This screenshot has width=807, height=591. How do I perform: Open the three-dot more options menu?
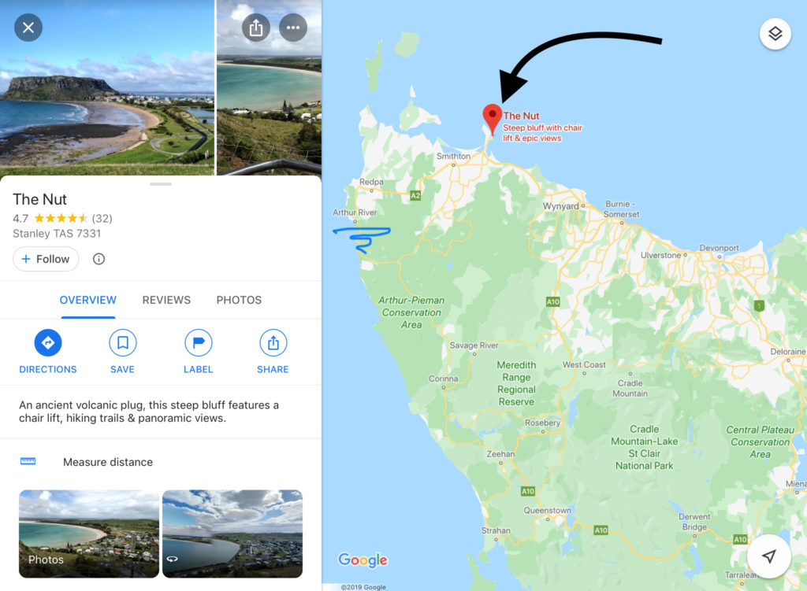pos(293,28)
